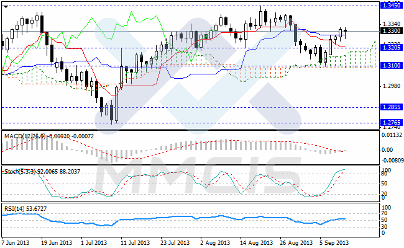Click the 1.2855 price level label
The image size is (404, 248).
click(x=390, y=107)
